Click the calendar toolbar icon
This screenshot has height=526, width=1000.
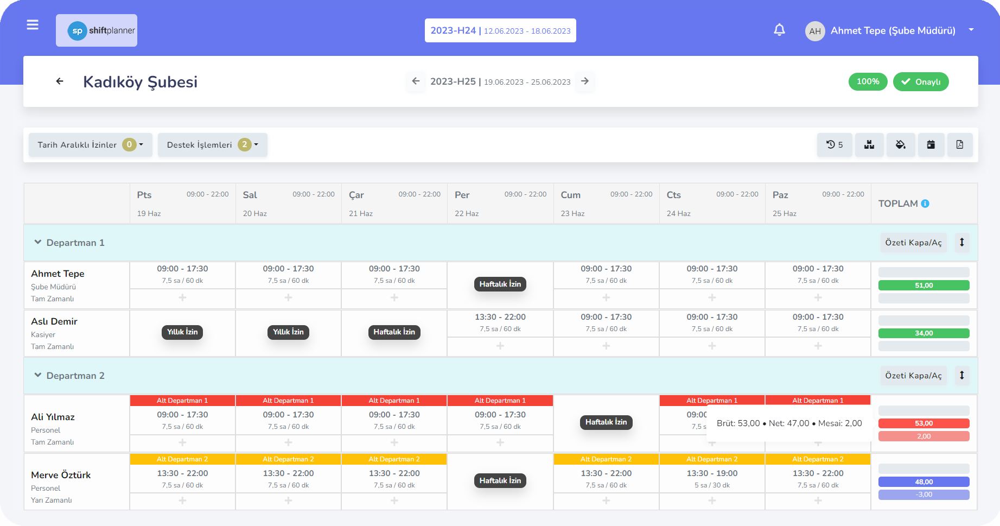tap(931, 145)
